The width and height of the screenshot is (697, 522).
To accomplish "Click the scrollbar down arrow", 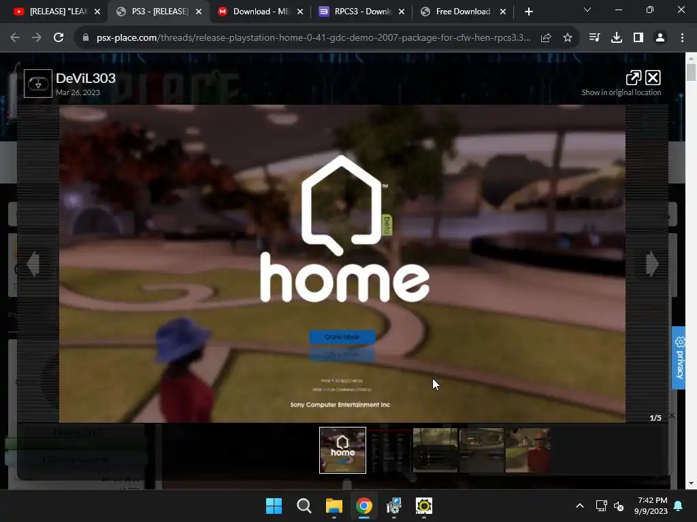I will point(691,483).
